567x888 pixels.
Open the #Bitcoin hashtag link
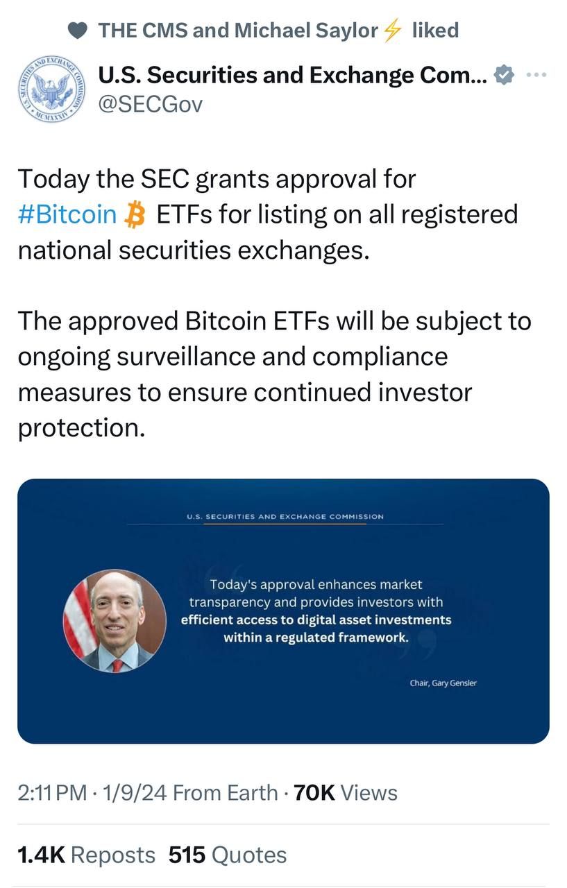tap(67, 214)
